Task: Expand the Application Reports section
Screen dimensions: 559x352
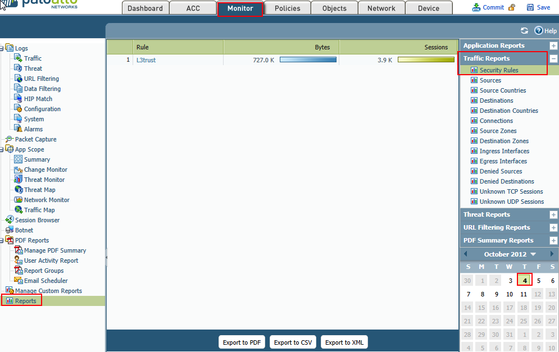Action: click(553, 45)
